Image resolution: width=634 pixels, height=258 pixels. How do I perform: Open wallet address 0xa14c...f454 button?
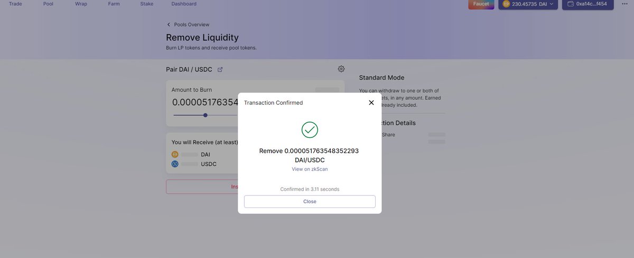coord(588,4)
